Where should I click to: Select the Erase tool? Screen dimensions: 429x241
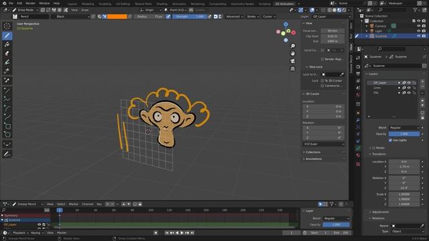coord(7,54)
